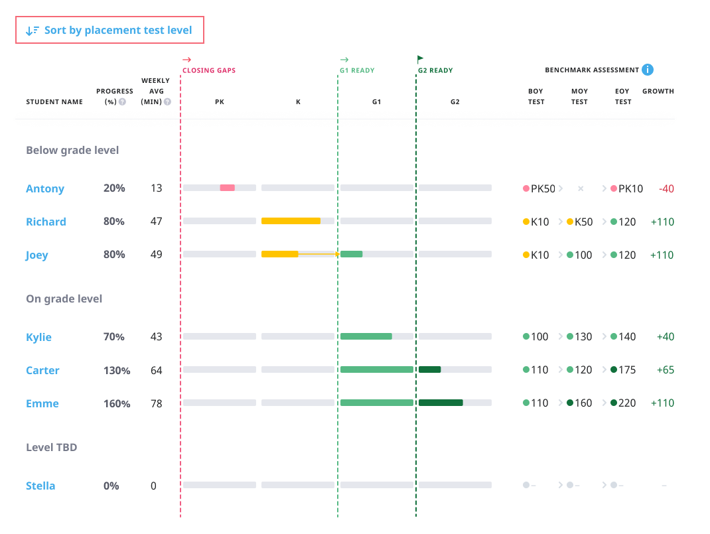Image resolution: width=710 pixels, height=534 pixels.
Task: Click the help icon beside Weekly Avg (Min)
Action: tap(167, 102)
